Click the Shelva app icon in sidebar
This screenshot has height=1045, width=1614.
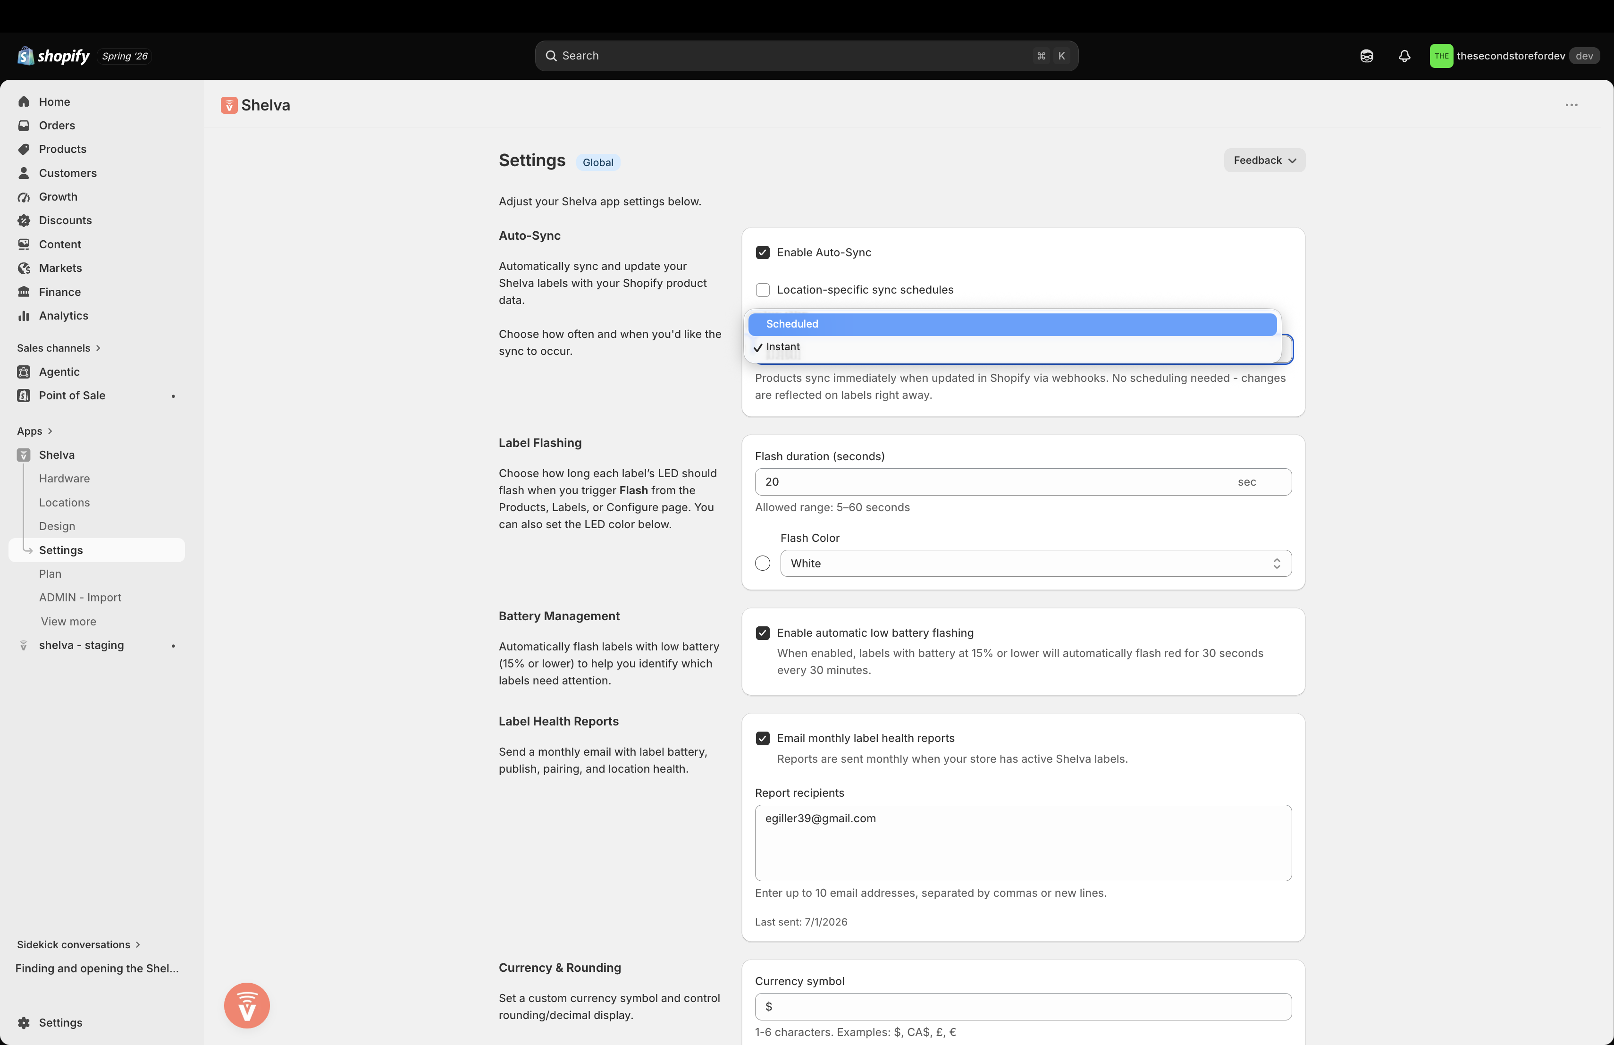pyautogui.click(x=24, y=455)
